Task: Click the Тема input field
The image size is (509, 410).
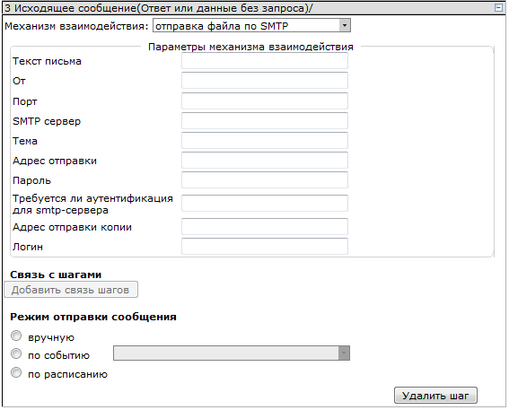Action: point(265,141)
